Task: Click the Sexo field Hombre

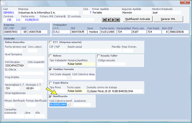Action: click(93, 32)
